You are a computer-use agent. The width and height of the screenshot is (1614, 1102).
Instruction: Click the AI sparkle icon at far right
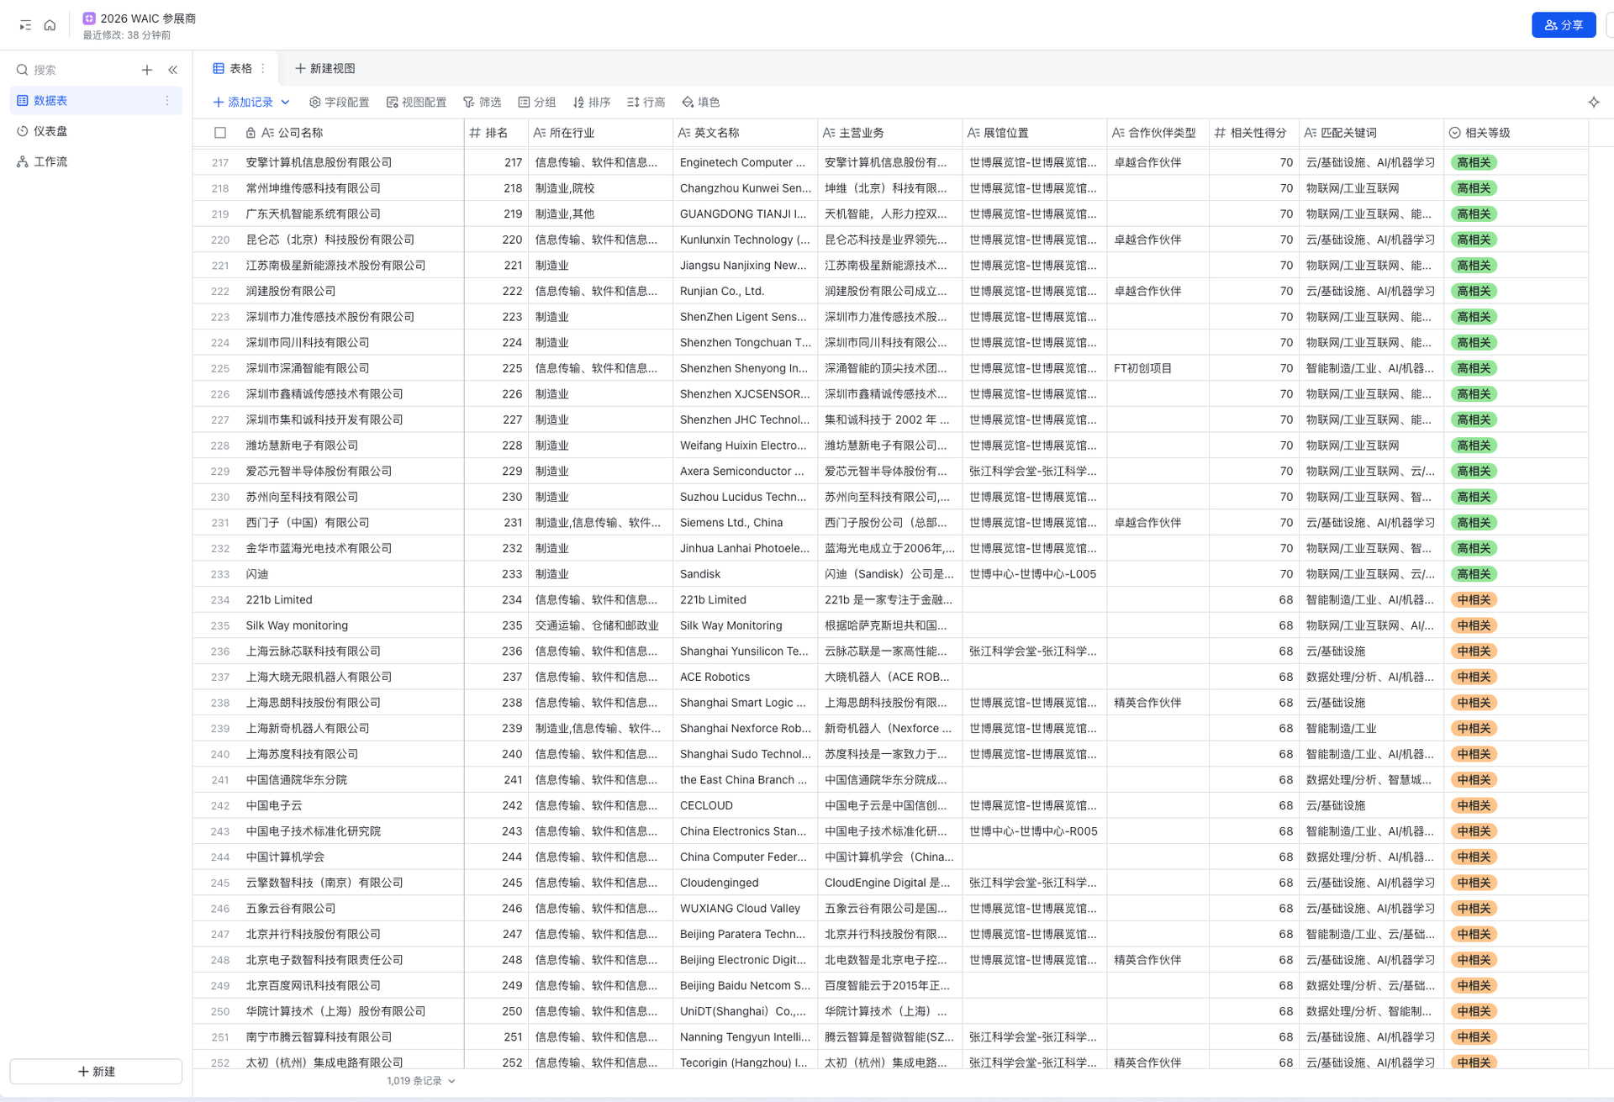coord(1594,102)
